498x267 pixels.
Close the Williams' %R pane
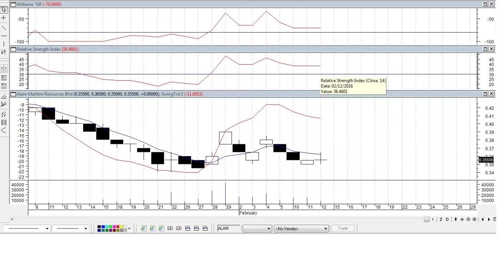(491, 4)
